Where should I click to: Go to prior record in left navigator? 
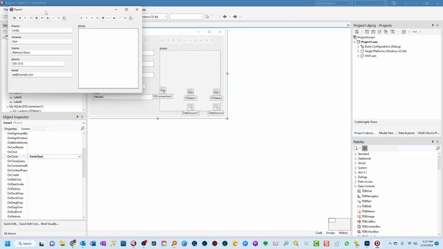pyautogui.click(x=20, y=18)
